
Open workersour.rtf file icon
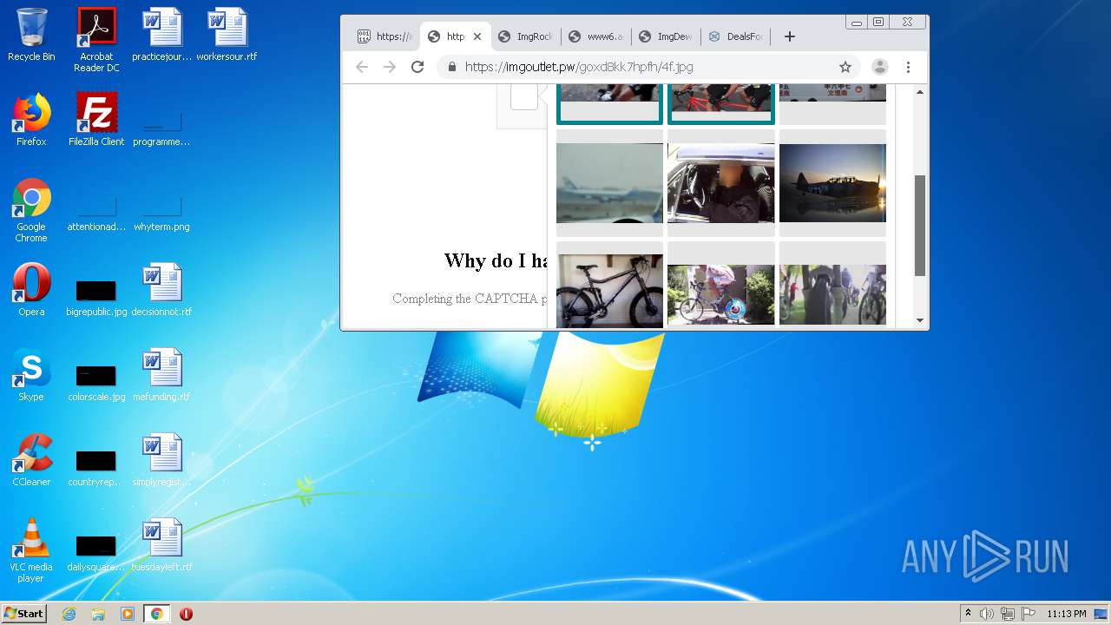click(227, 35)
